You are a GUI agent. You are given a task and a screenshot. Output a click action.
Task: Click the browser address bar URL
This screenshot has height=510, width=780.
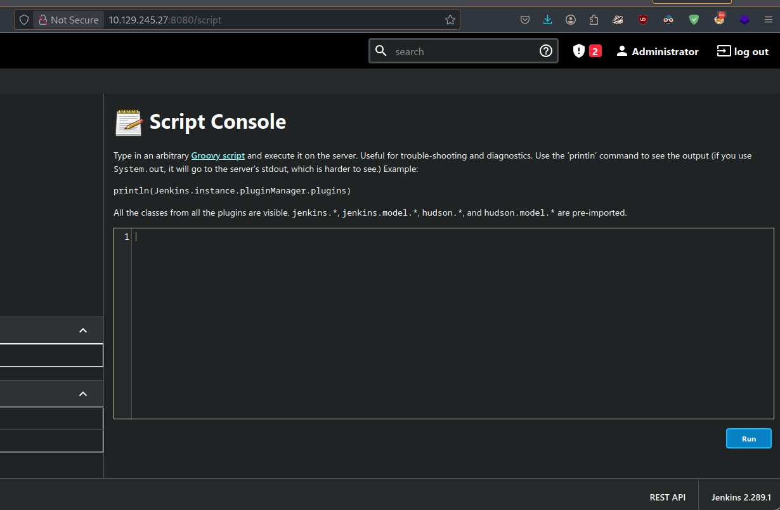coord(165,20)
